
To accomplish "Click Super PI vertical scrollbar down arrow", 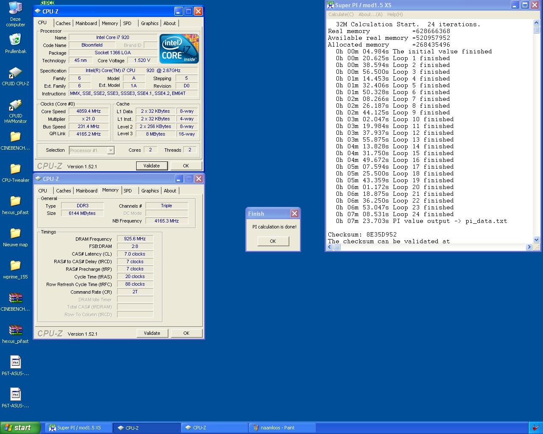I will 536,239.
